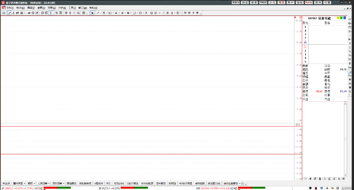The image size is (354, 190).
Task: Click the 行情 button in title bar
Action: click(x=327, y=2)
